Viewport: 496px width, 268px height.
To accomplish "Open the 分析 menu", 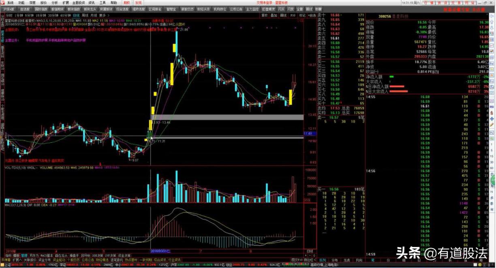I will coord(55,2).
